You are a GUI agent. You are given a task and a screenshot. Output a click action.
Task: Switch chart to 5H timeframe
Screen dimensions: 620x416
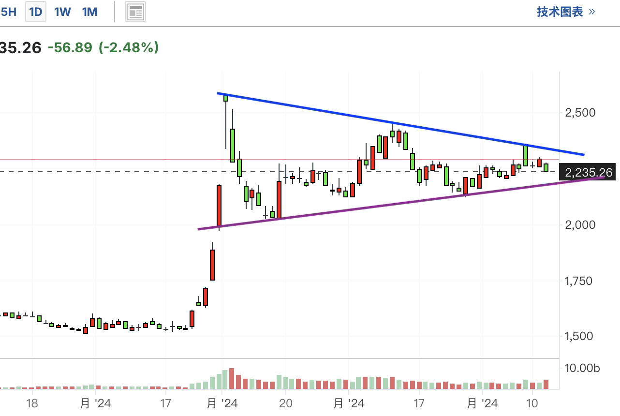coord(8,12)
